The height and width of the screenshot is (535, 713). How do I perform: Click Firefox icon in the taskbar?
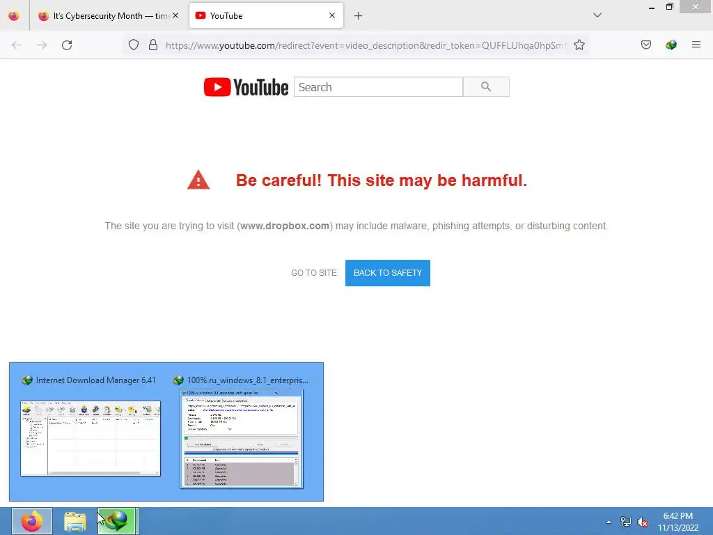pos(32,521)
